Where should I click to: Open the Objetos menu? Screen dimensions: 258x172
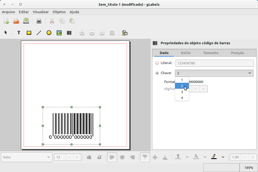pos(59,12)
